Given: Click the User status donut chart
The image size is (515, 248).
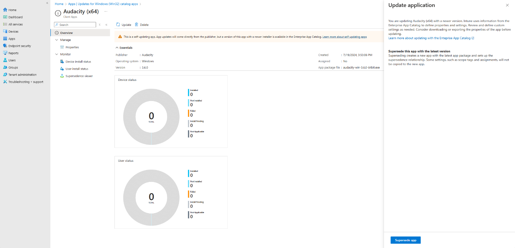Looking at the screenshot, I should click(151, 197).
